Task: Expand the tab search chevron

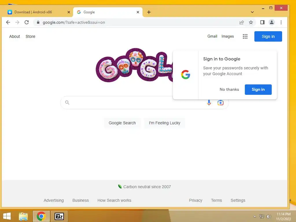Action: (x=252, y=12)
